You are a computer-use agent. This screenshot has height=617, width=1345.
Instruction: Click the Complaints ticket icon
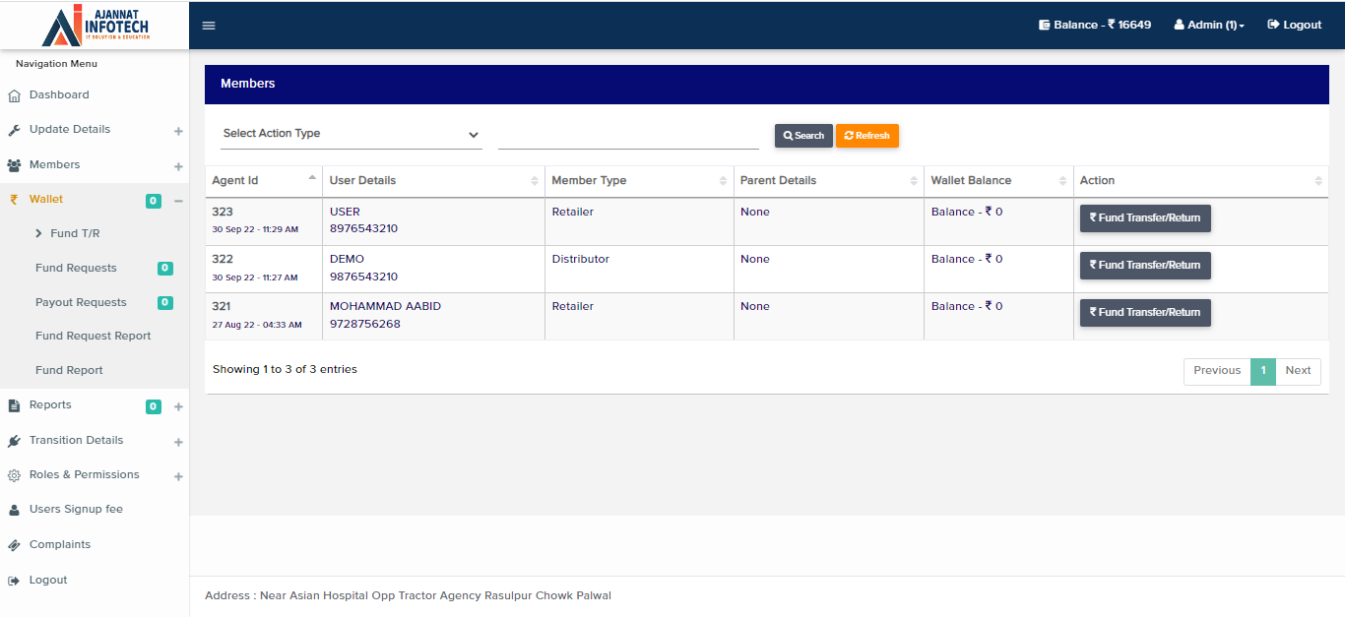(x=14, y=545)
